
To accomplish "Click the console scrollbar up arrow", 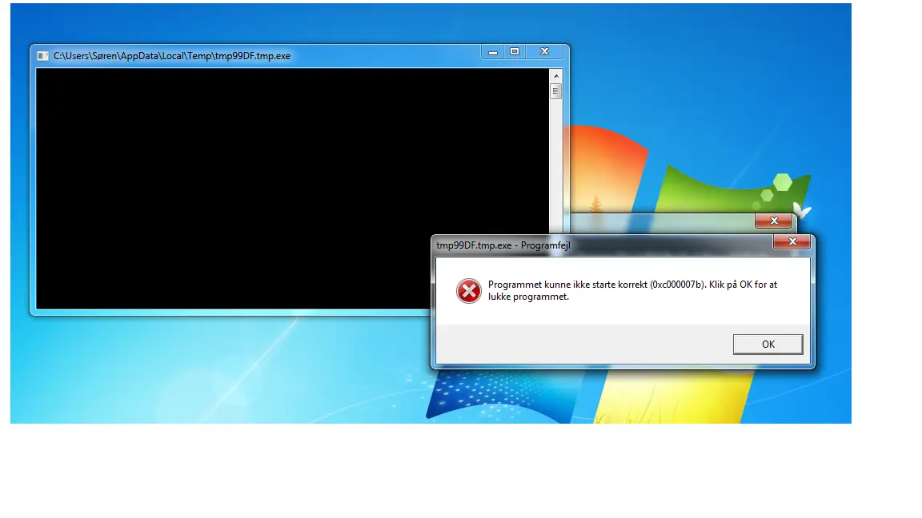I will click(x=555, y=76).
